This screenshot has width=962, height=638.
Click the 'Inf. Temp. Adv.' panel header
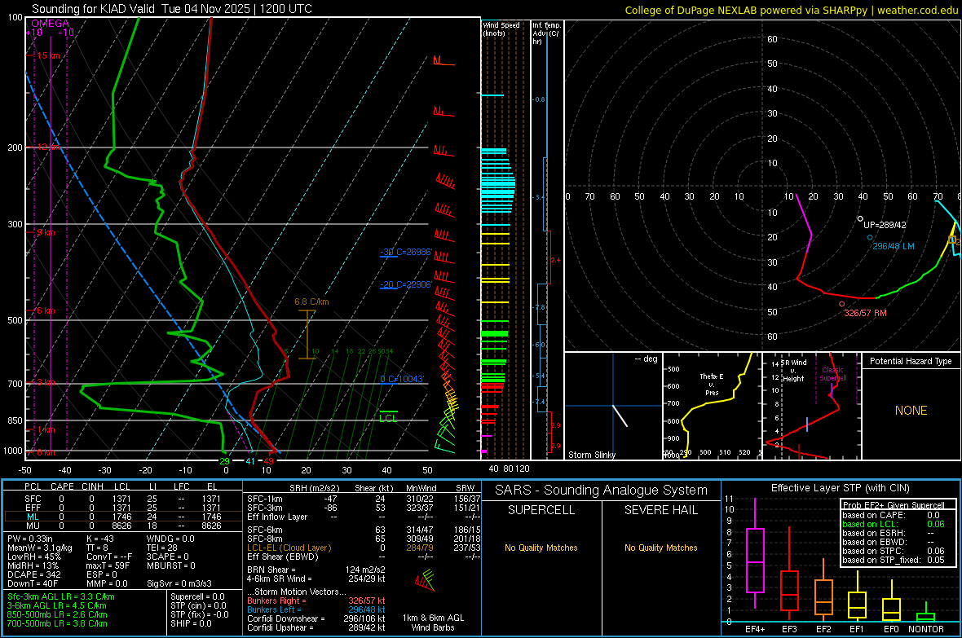[x=546, y=33]
